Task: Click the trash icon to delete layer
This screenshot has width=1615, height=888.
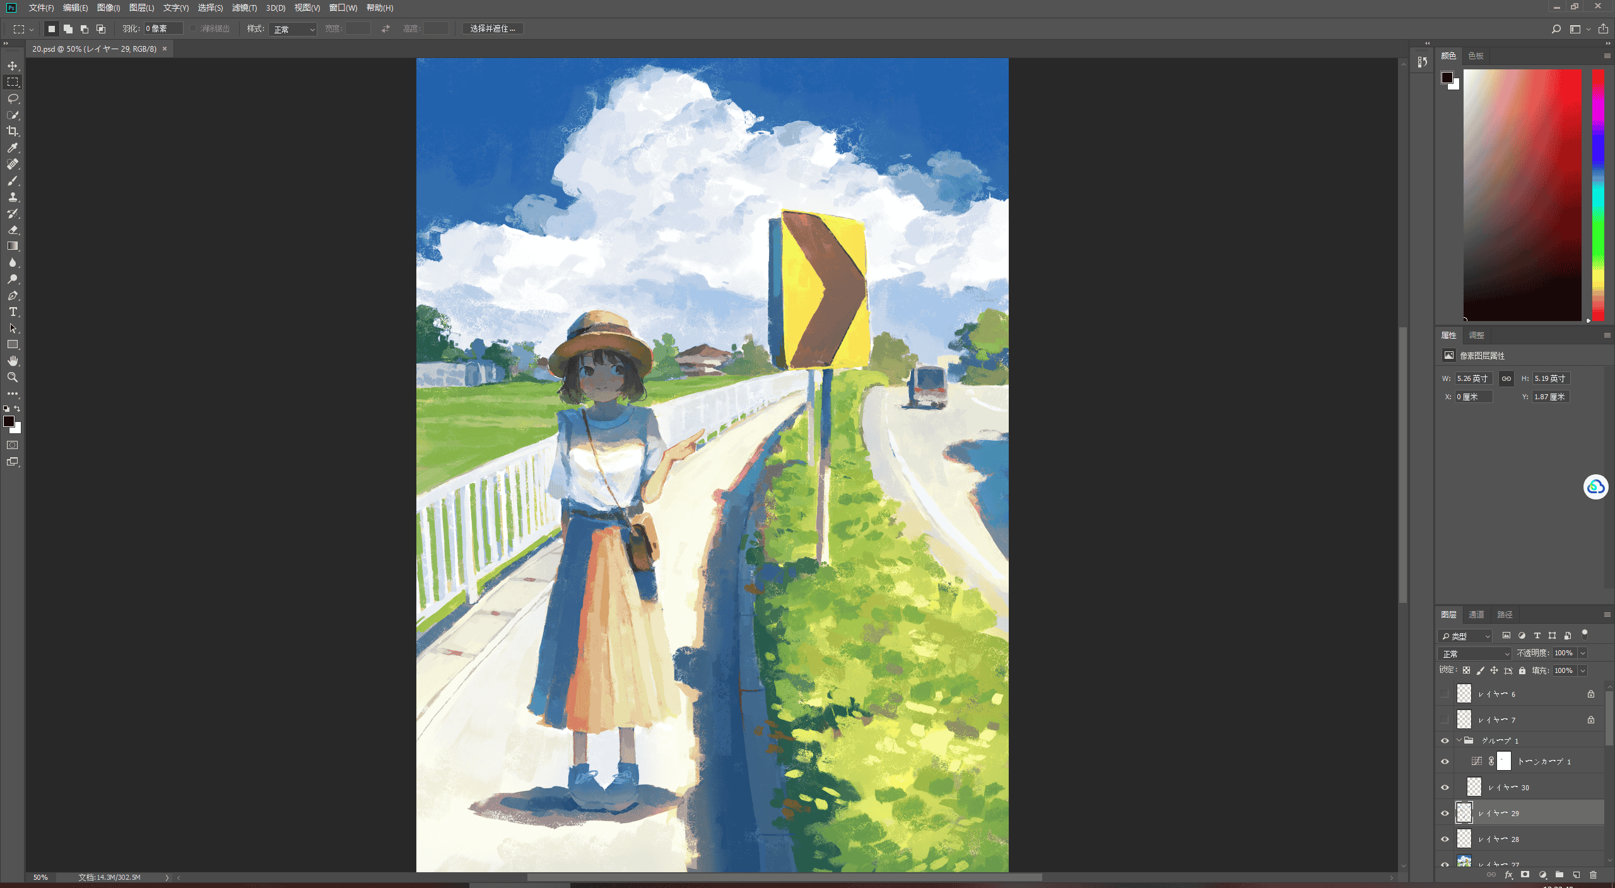Action: coord(1593,875)
